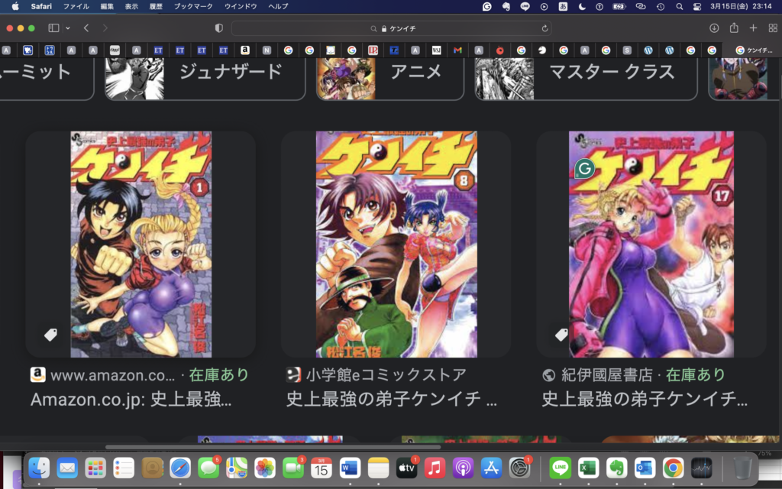782x489 pixels.
Task: View the Privacy Report shield icon
Action: pos(219,28)
